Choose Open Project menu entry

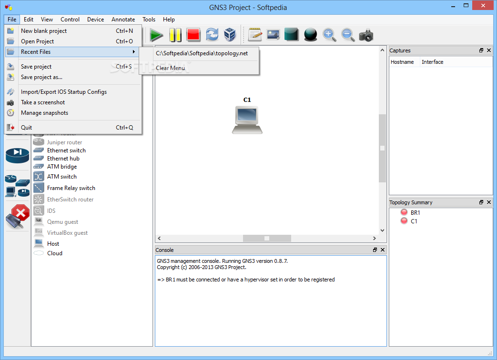pos(73,41)
